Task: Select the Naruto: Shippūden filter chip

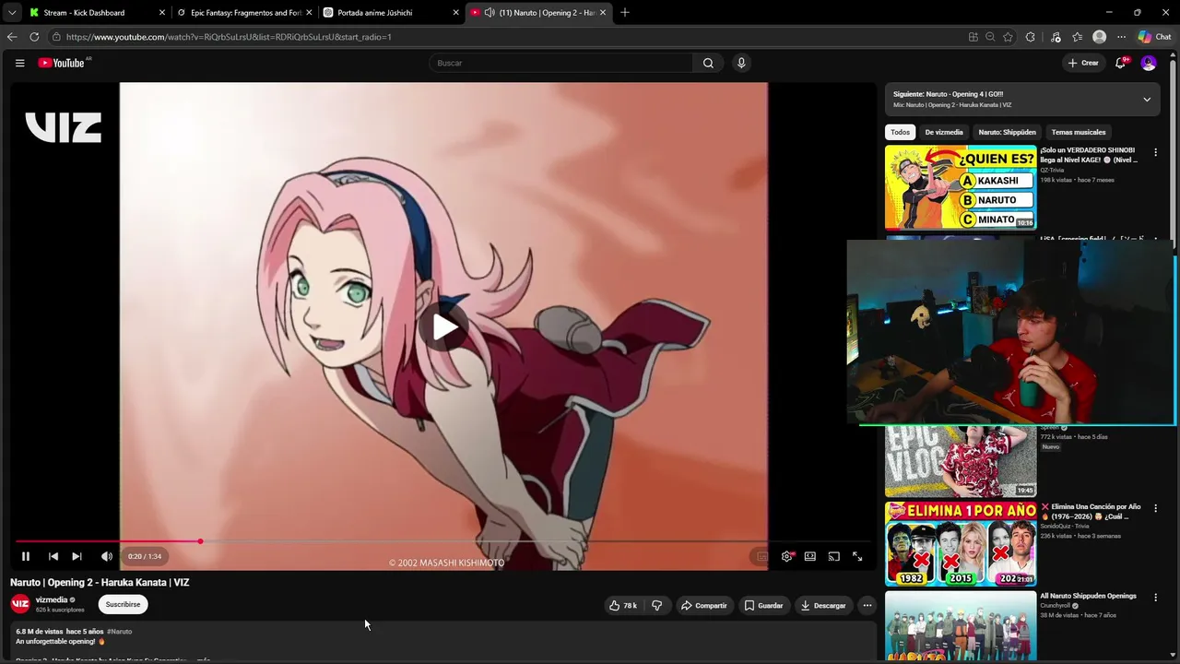Action: tap(1007, 132)
